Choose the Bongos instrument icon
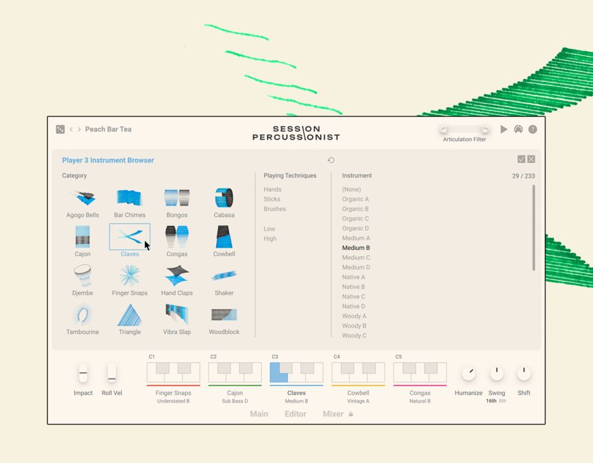This screenshot has width=593, height=463. [177, 199]
